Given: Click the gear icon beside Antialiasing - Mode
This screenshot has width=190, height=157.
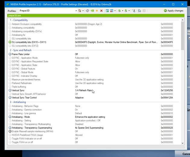Looking at the screenshot, I should (10, 117).
